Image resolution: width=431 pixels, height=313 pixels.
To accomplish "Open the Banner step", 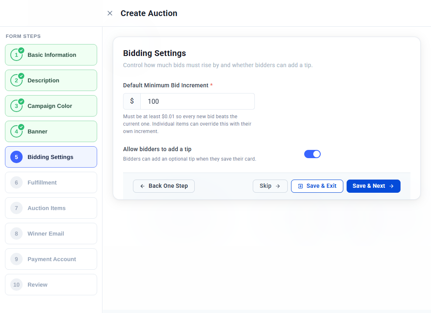I will click(x=51, y=131).
